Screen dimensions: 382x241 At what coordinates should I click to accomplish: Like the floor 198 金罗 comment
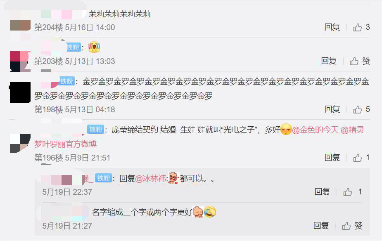(x=357, y=109)
